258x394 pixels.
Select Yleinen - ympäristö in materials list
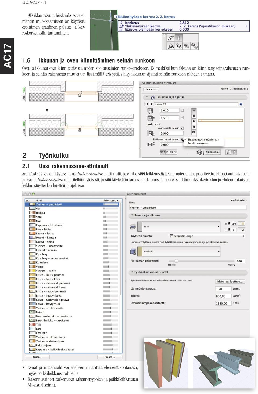click(x=72, y=205)
